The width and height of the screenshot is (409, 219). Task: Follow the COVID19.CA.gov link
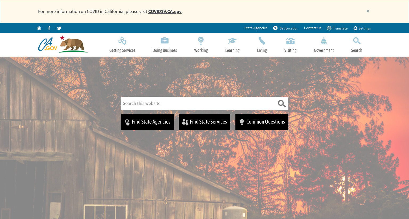point(165,11)
